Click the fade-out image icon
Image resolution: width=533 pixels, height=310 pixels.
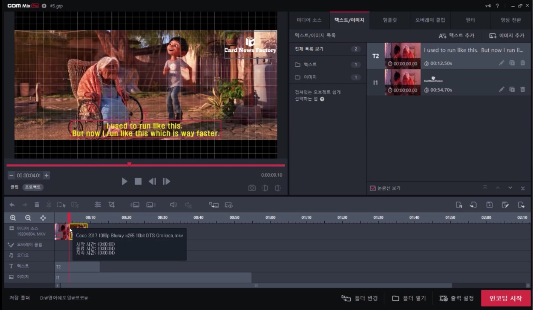pos(151,205)
